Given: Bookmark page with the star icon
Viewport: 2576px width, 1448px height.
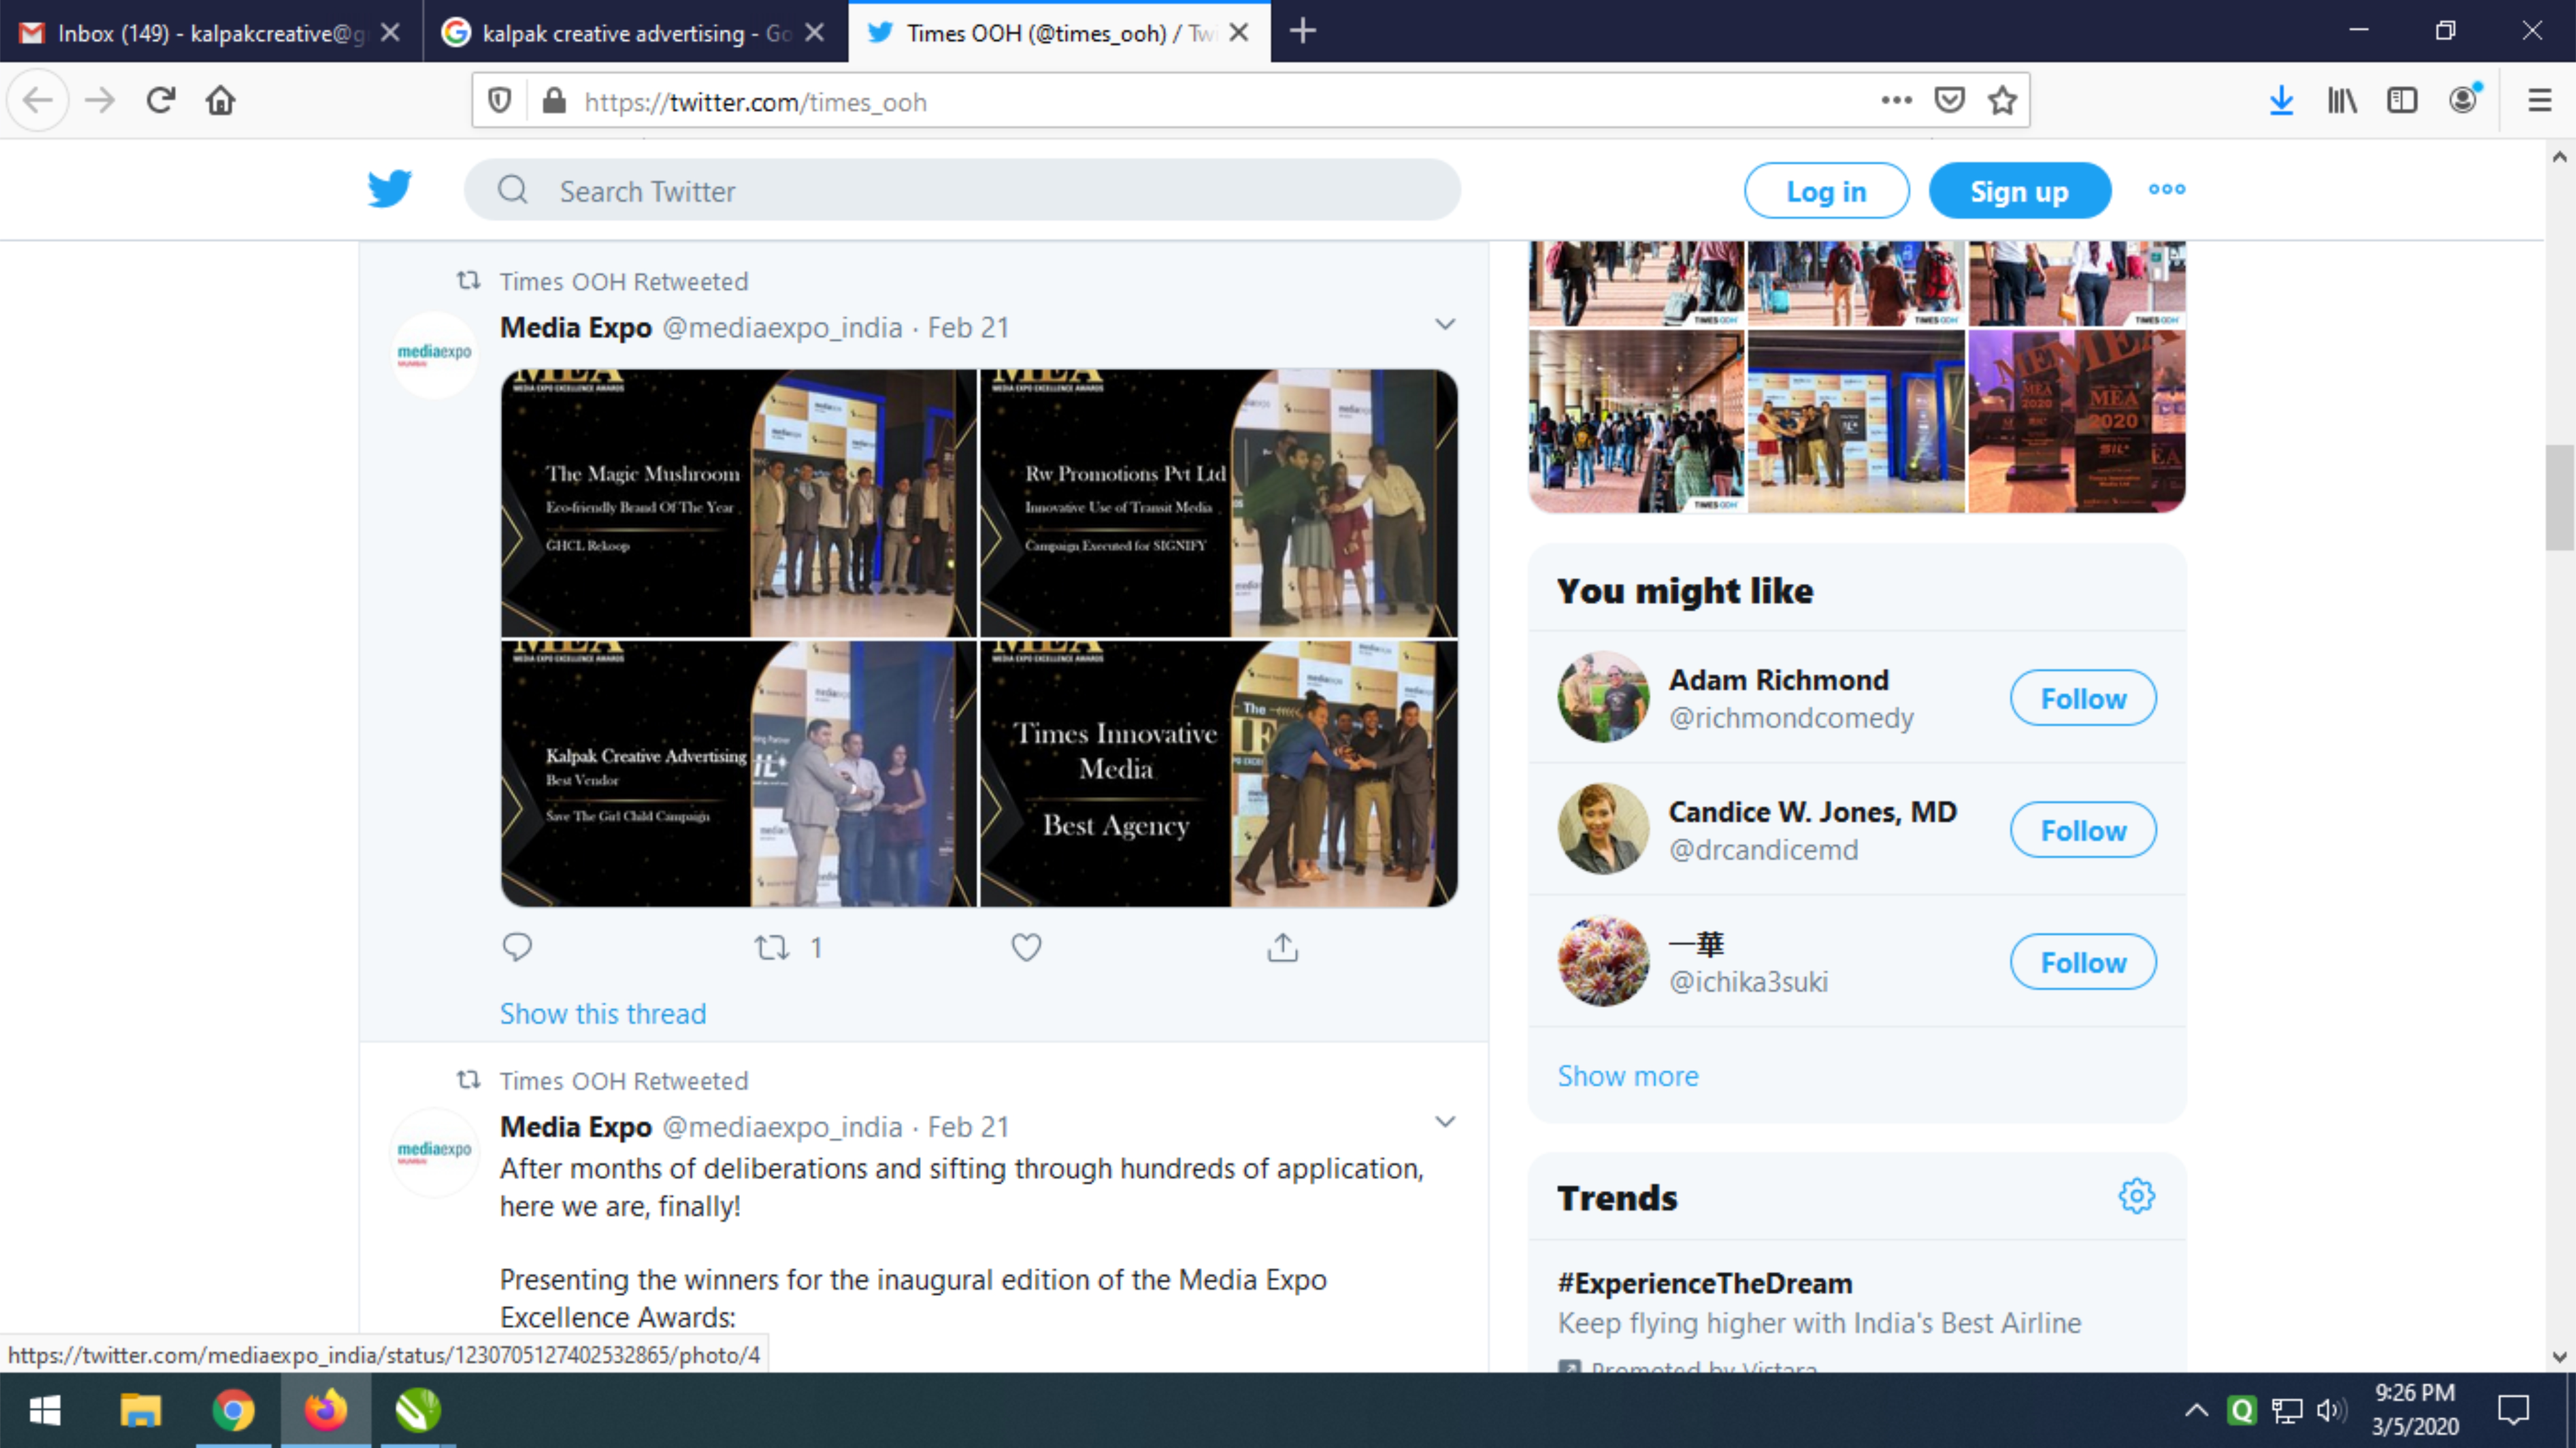Looking at the screenshot, I should pyautogui.click(x=2002, y=101).
